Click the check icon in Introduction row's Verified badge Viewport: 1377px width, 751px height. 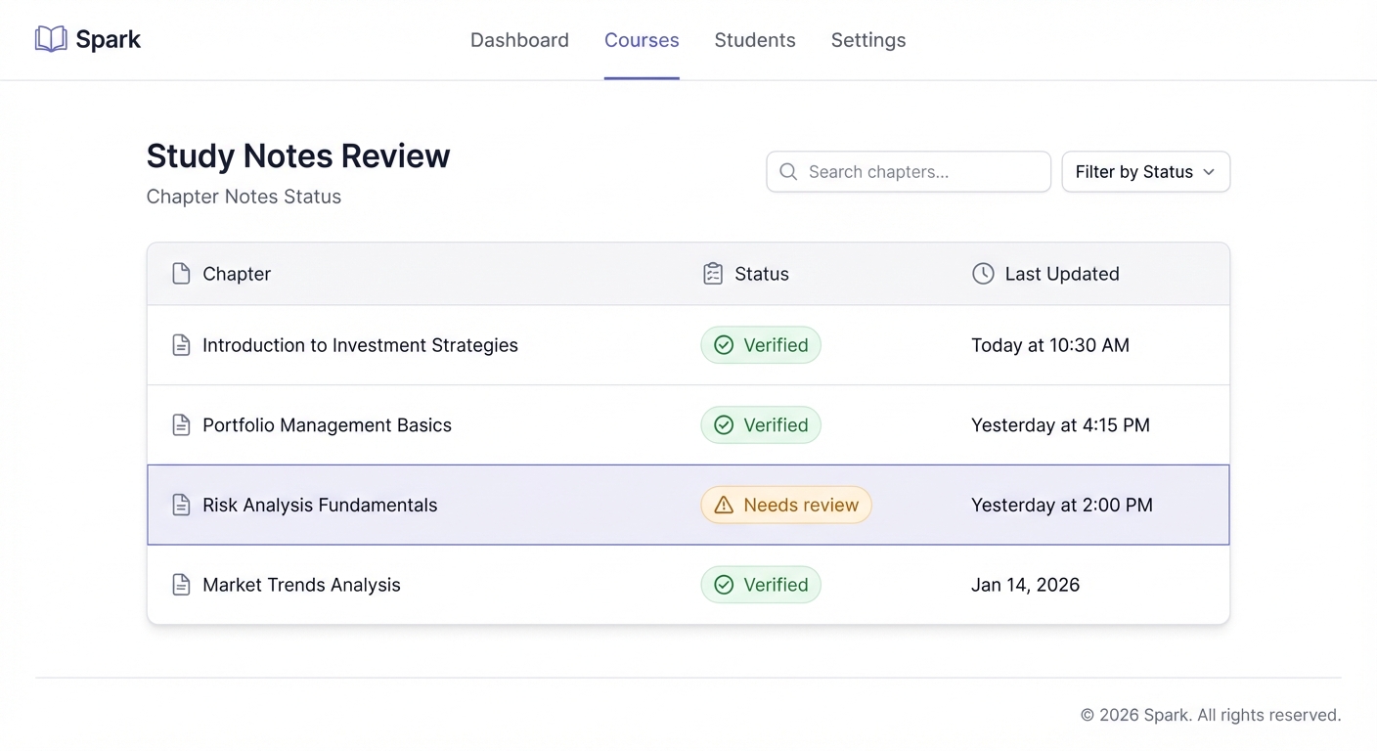pyautogui.click(x=724, y=345)
